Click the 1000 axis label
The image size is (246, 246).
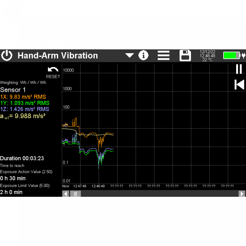pyautogui.click(x=67, y=89)
